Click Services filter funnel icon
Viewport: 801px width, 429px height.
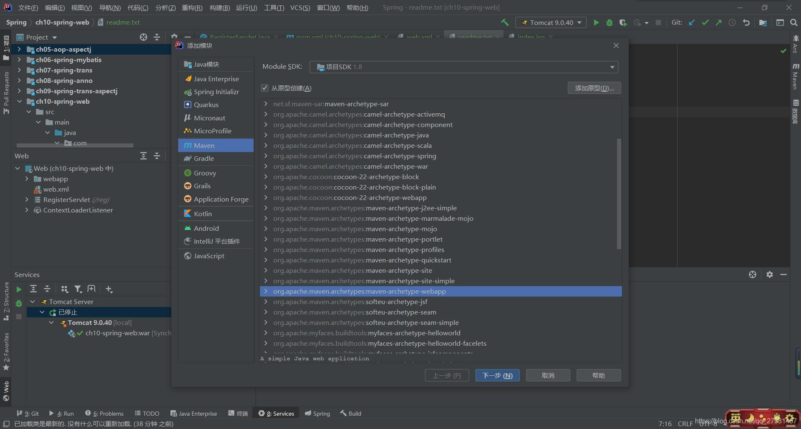click(x=78, y=289)
